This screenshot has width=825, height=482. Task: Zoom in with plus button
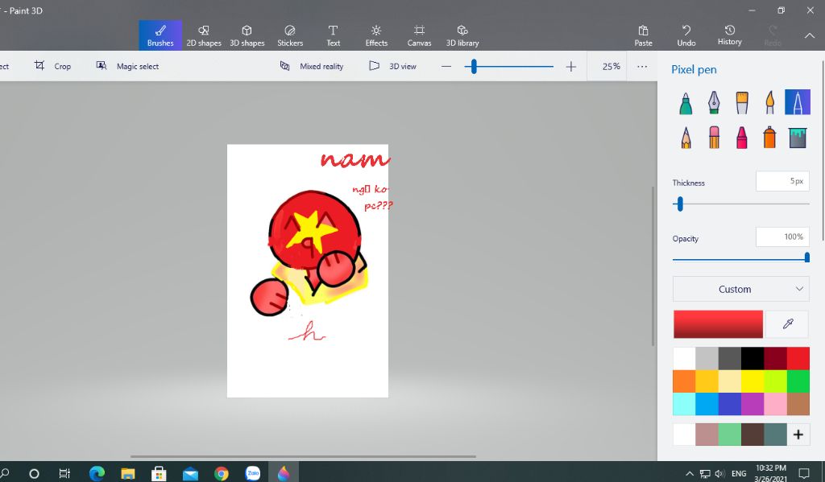[571, 67]
